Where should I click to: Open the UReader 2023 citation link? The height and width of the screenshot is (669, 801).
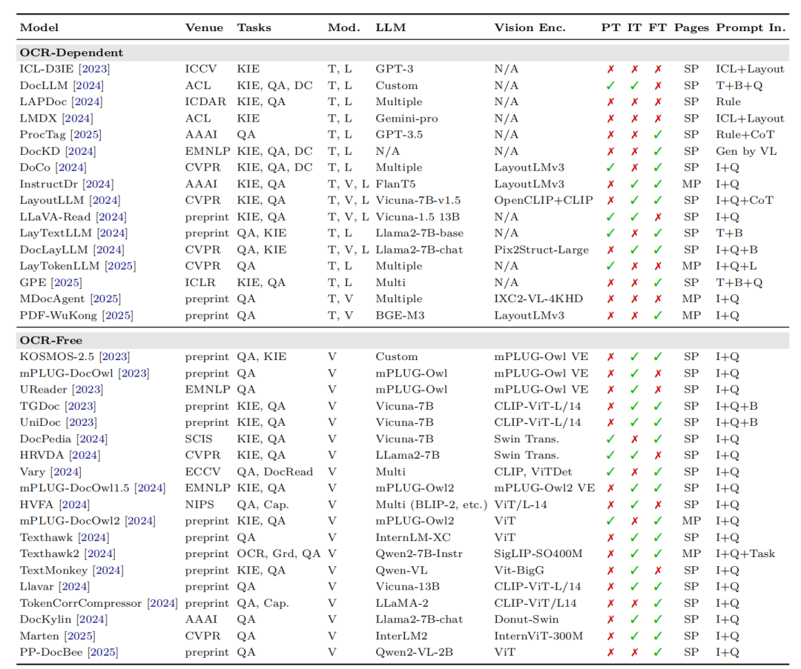pyautogui.click(x=88, y=390)
